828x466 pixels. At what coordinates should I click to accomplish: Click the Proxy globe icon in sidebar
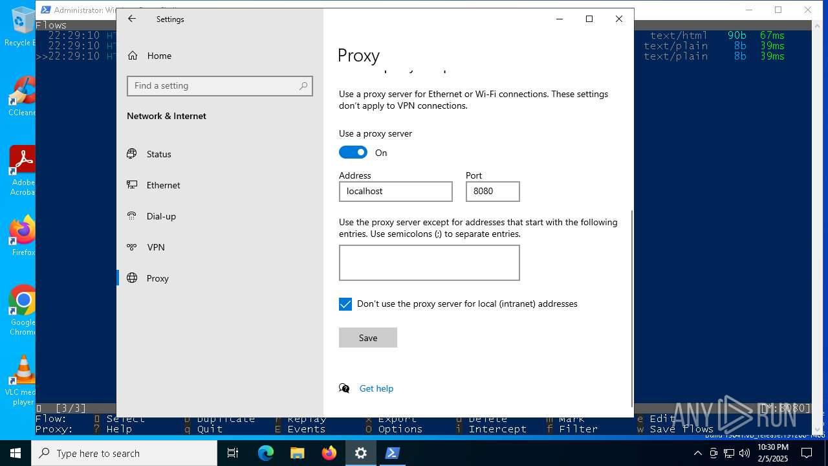click(132, 278)
